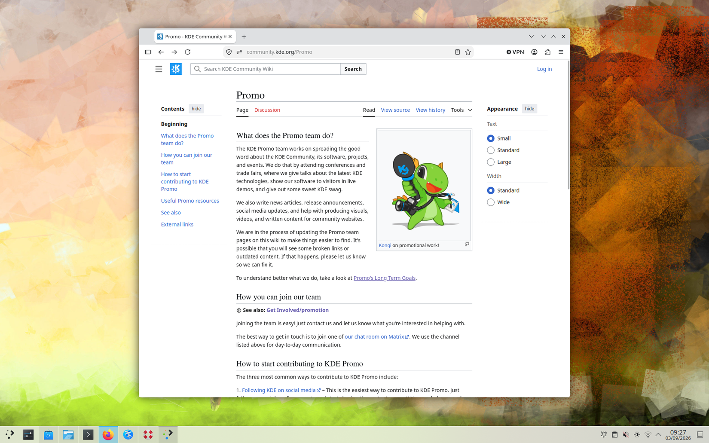Reload the current Promo page
The height and width of the screenshot is (443, 709).
(x=187, y=52)
